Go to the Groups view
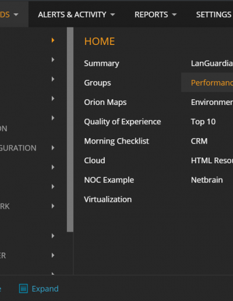The width and height of the screenshot is (233, 301). pos(97,83)
